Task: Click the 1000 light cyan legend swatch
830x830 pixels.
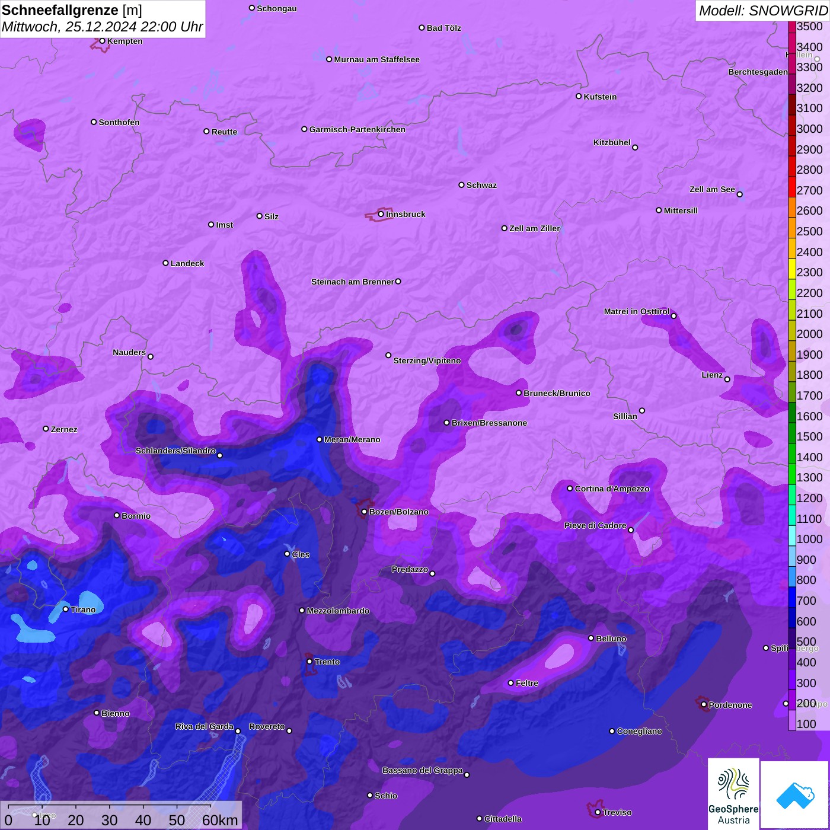Action: pyautogui.click(x=792, y=536)
